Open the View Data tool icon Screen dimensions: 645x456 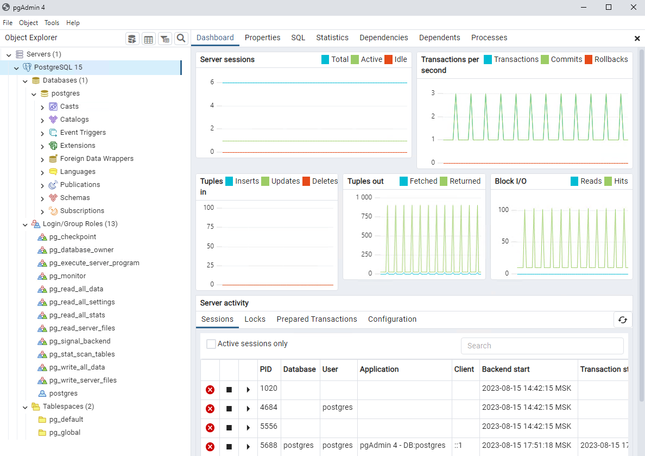148,39
